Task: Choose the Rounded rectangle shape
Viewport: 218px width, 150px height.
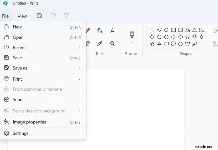Action: [x=180, y=30]
